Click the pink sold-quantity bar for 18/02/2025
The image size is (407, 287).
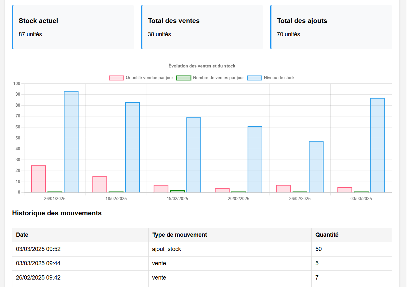(x=100, y=185)
